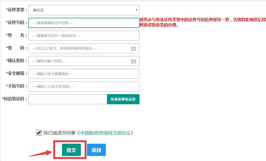Click the green 提交 button
The image size is (266, 161).
coord(71,150)
